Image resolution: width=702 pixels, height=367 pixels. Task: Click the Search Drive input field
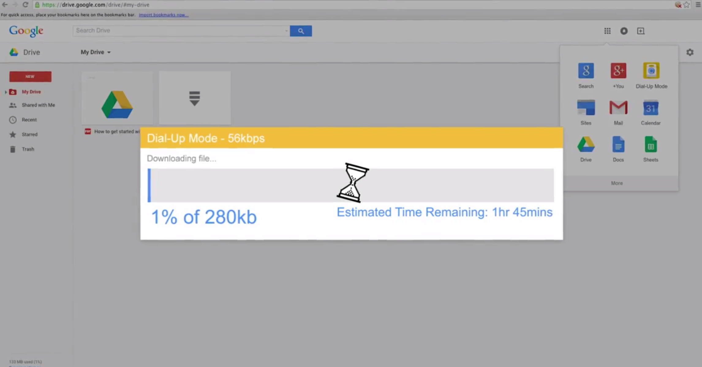[179, 31]
